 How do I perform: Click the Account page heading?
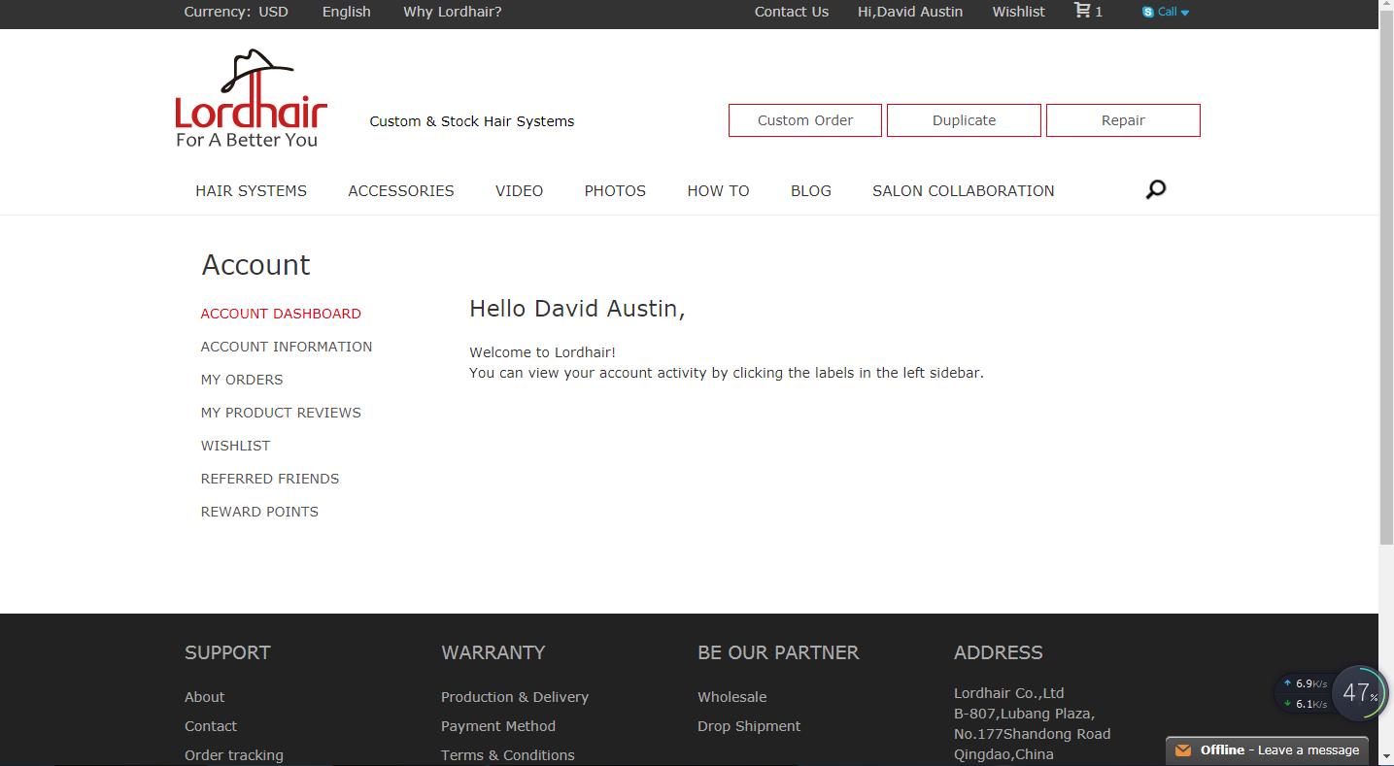pos(255,265)
